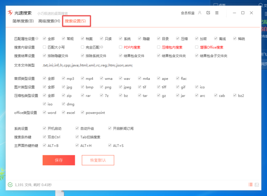This screenshot has width=267, height=196.
Task: Select the 搜索设置(S) tab
Action: pos(75,21)
